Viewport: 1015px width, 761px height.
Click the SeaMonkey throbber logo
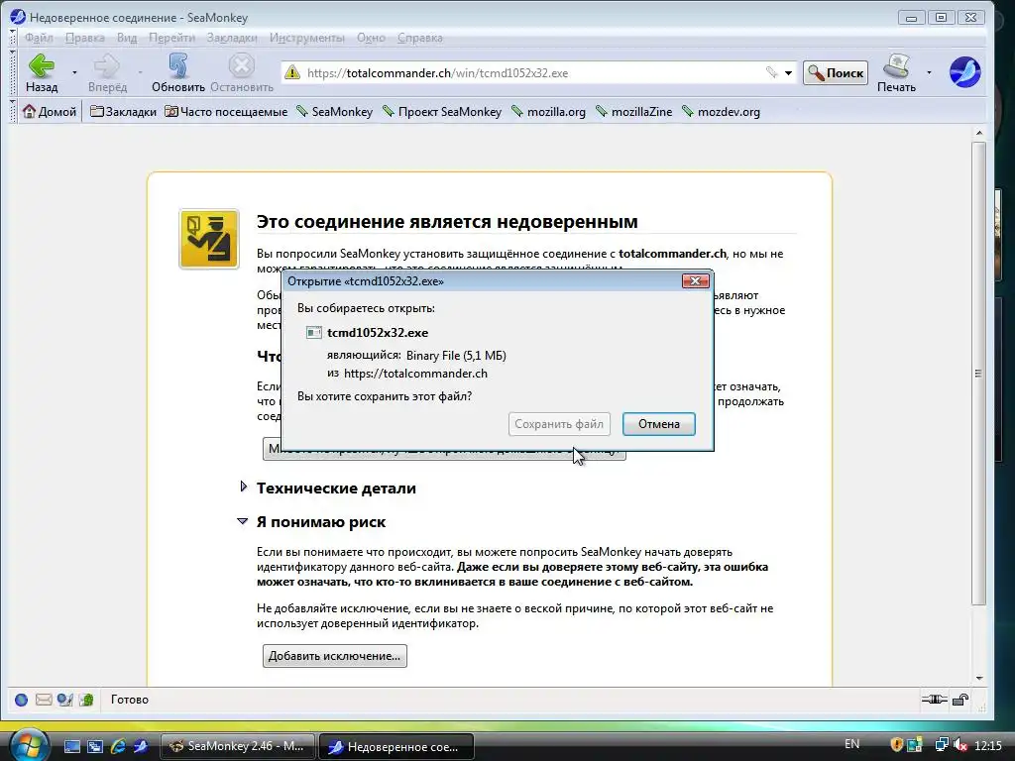[x=964, y=71]
